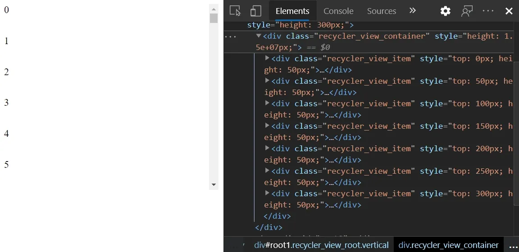Select the Elements tab
The image size is (519, 252).
(x=292, y=11)
